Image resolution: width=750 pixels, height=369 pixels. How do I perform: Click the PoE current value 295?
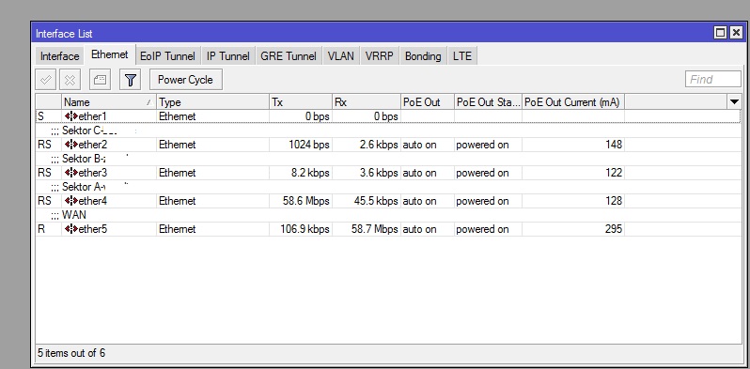pos(613,229)
